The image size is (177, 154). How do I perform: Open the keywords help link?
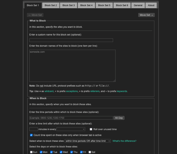[x=122, y=91]
